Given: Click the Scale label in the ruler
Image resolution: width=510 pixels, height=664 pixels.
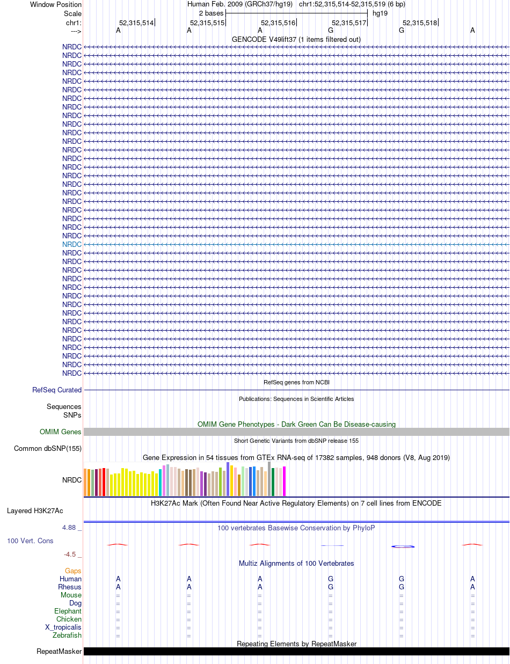Looking at the screenshot, I should pyautogui.click(x=72, y=13).
